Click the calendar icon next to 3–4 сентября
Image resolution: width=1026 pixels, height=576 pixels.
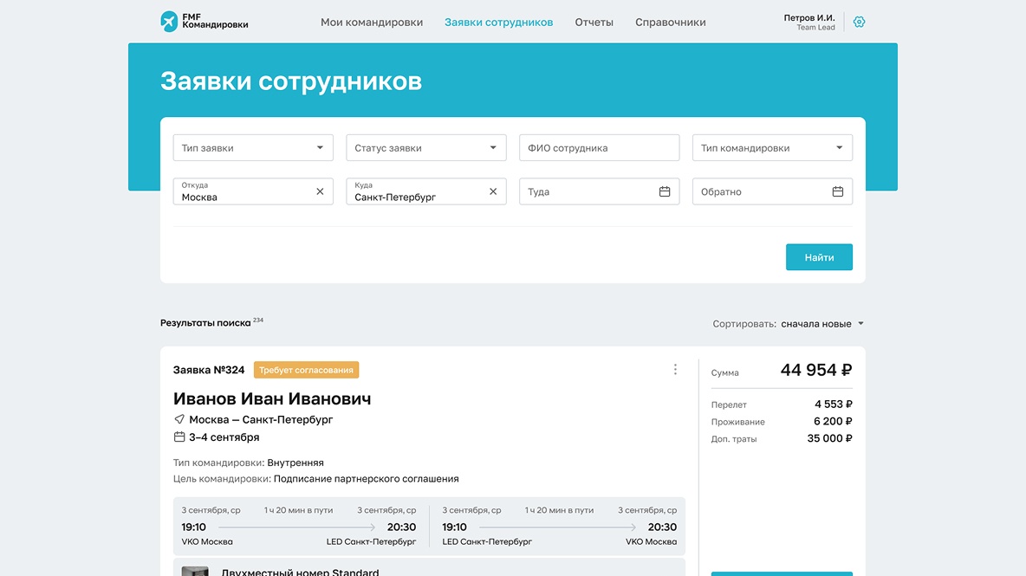pos(179,438)
